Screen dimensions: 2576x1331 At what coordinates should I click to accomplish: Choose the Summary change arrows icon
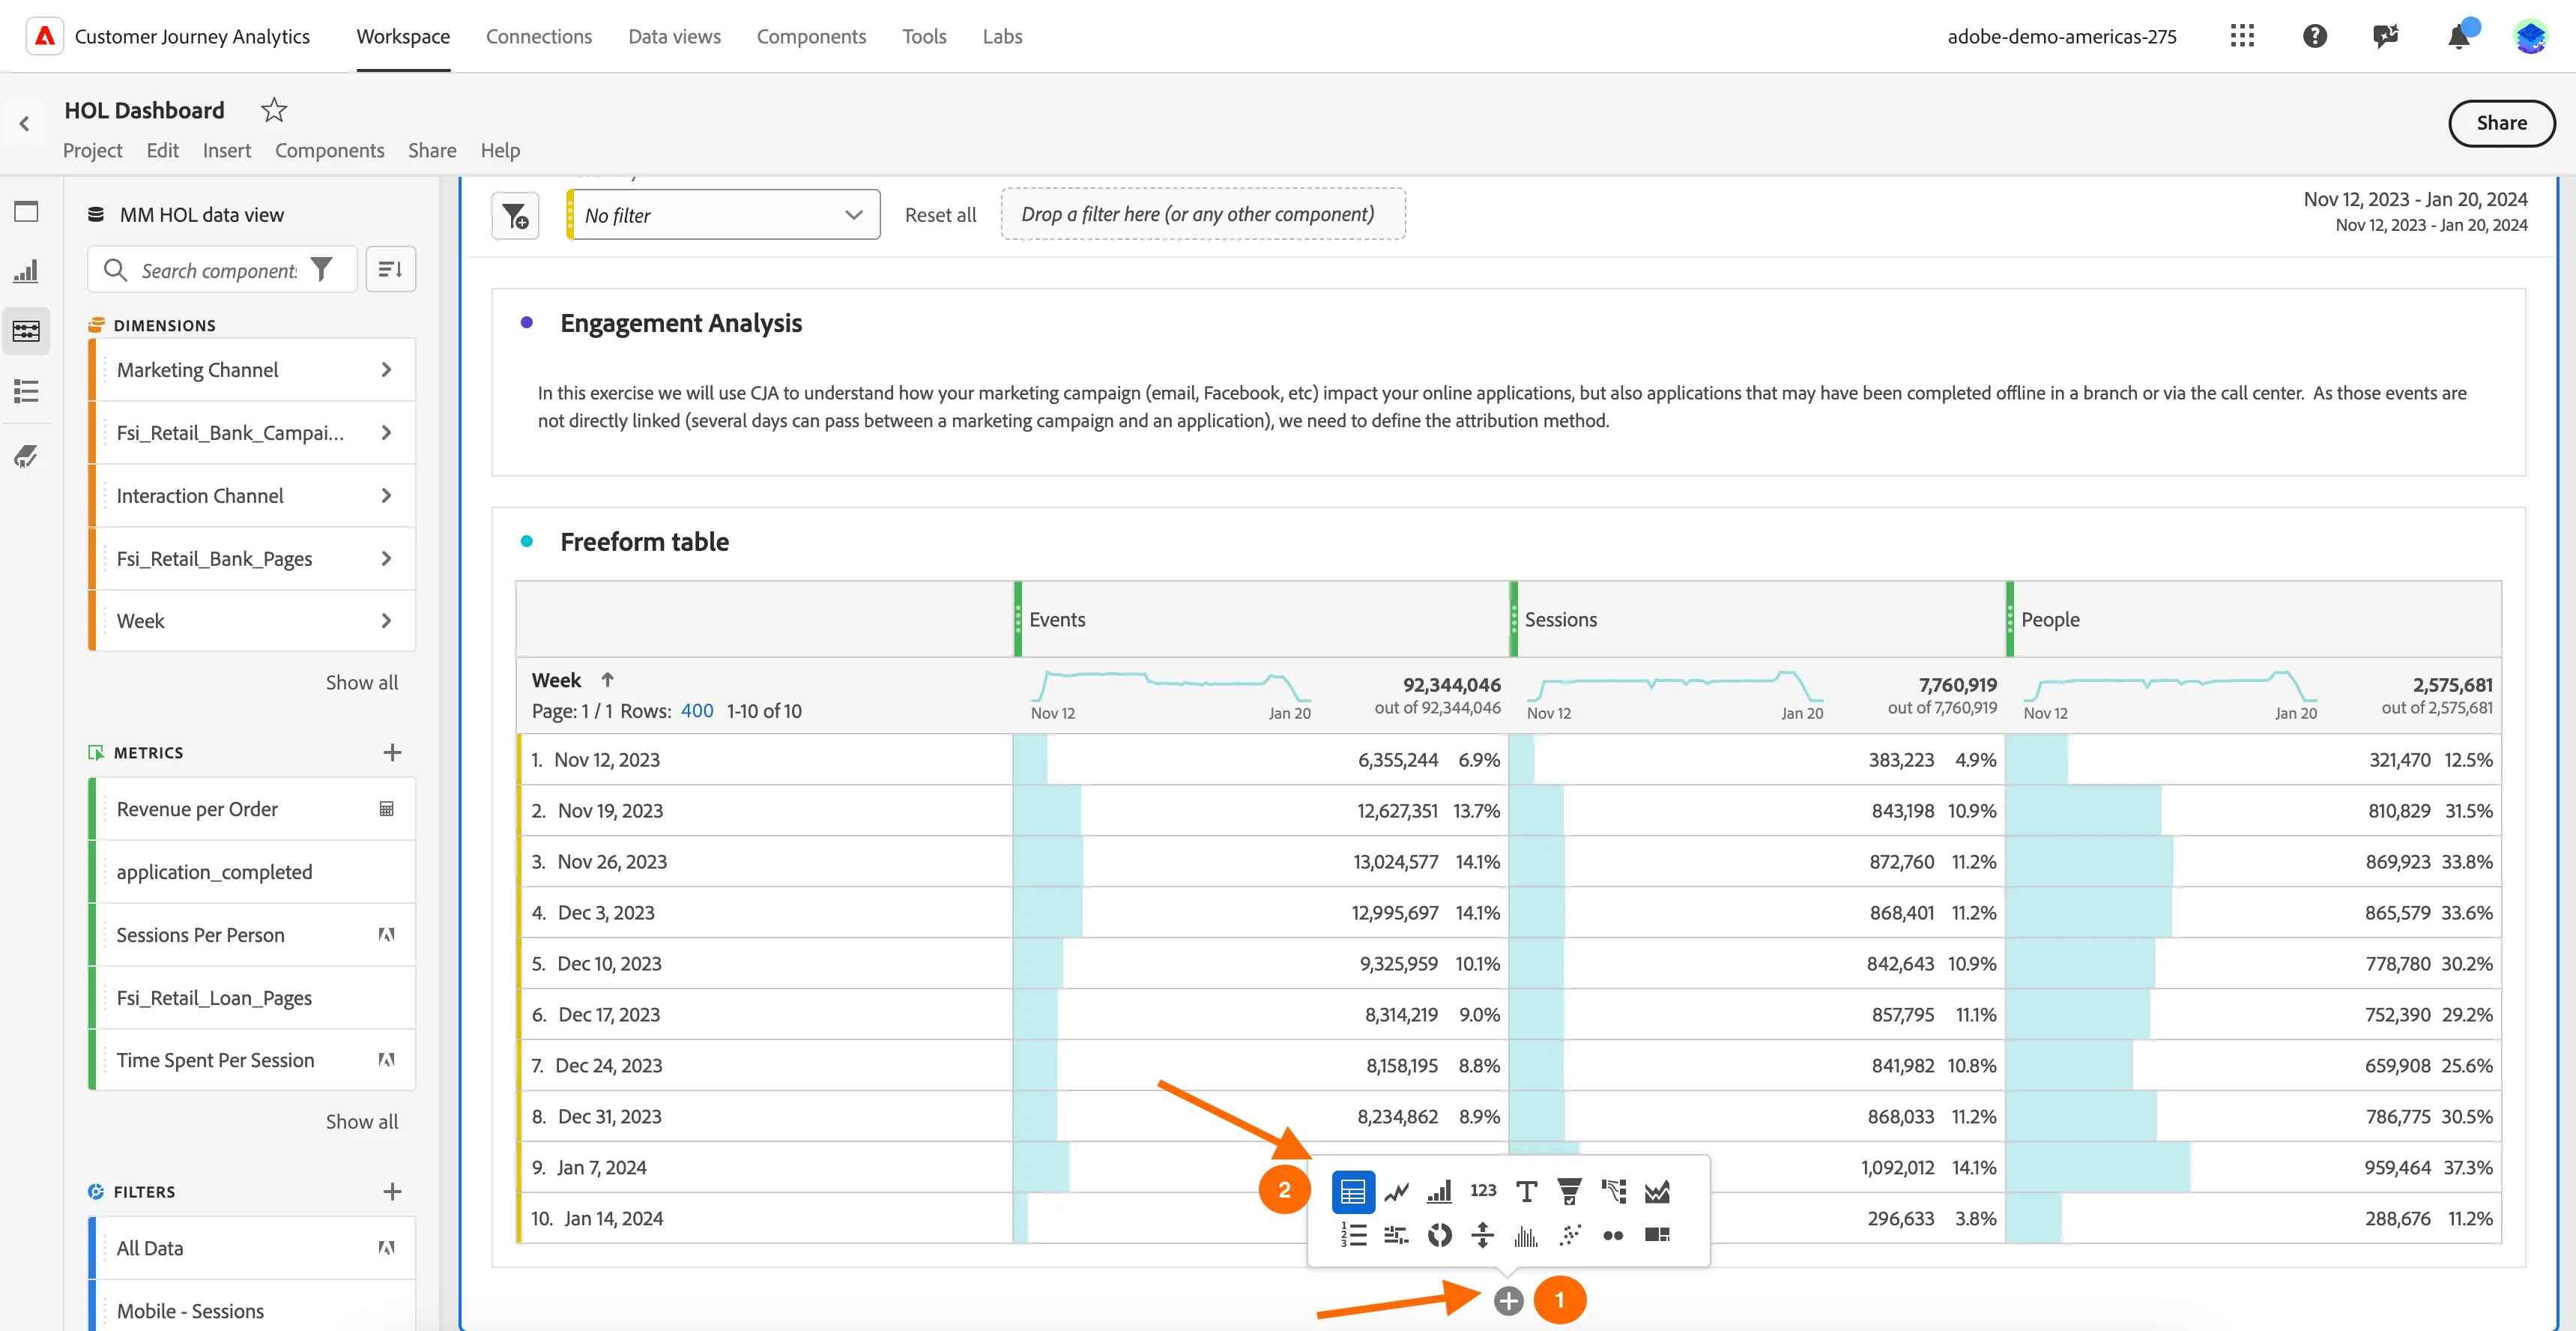[x=1483, y=1235]
